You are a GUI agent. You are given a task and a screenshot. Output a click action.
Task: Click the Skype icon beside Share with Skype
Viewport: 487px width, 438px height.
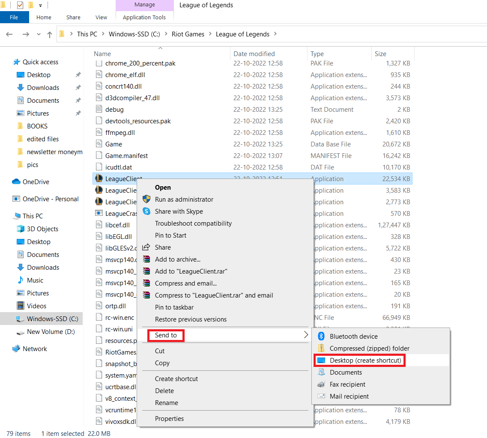[x=146, y=212]
